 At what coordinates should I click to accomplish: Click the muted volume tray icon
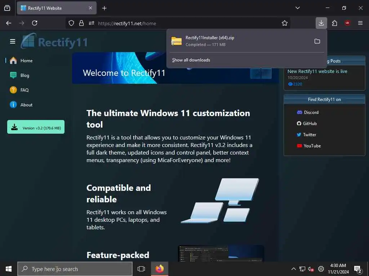click(x=311, y=269)
